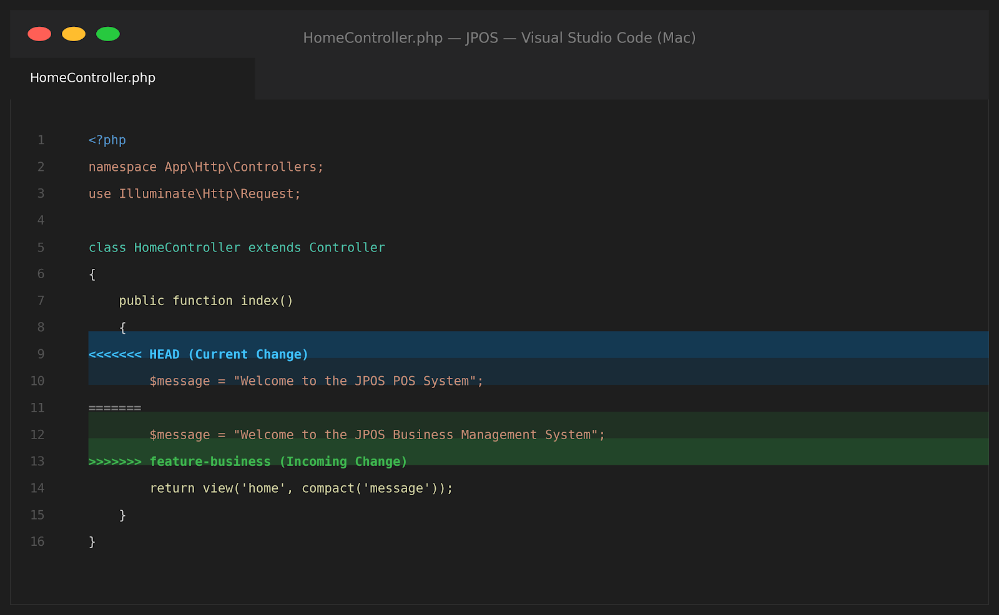Click line number 4 in gutter

click(x=41, y=220)
